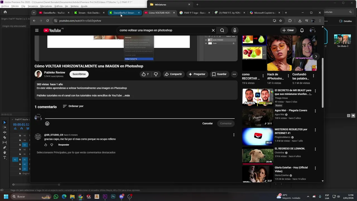This screenshot has width=357, height=201.
Task: Click the Suscribirse button
Action: pyautogui.click(x=79, y=74)
